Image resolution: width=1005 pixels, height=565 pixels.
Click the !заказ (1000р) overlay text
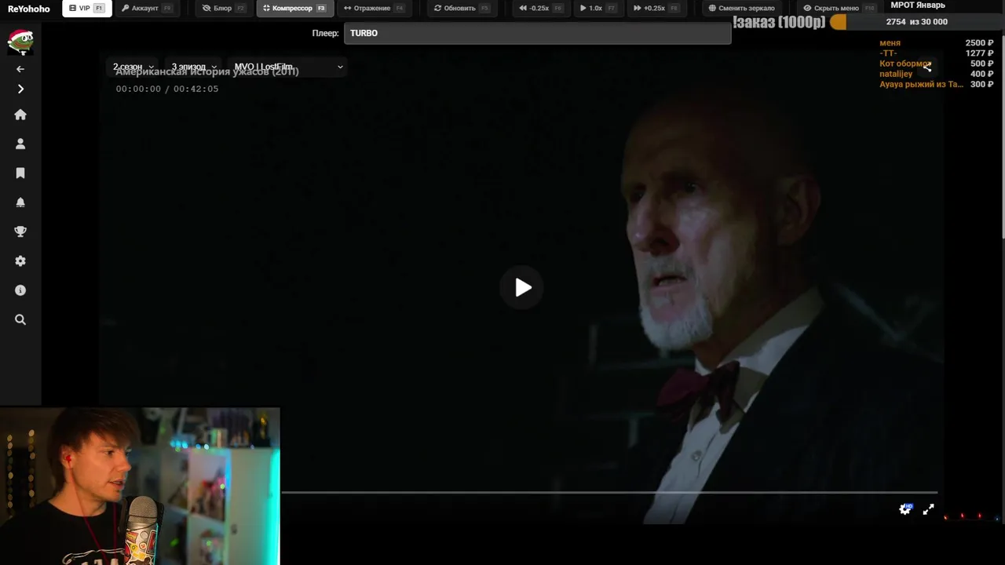pyautogui.click(x=779, y=22)
